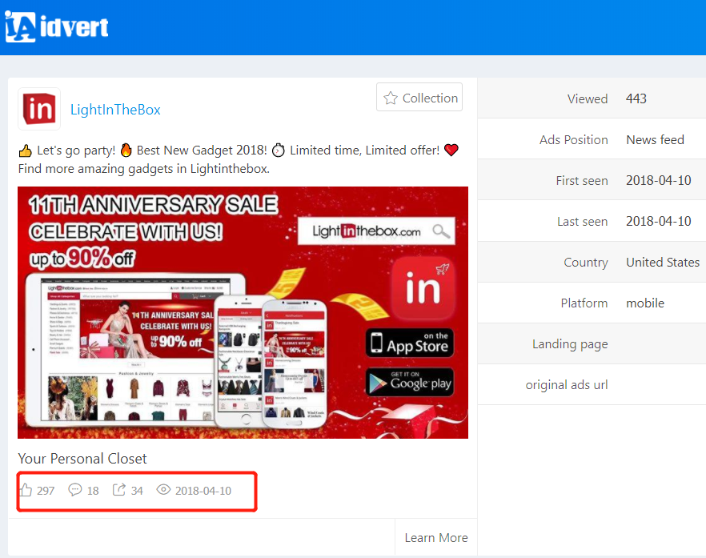Click the stopwatch emoji in ad text
The image size is (706, 558).
279,150
